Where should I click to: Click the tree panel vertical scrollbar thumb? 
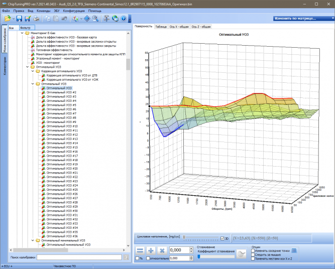coord(128,64)
